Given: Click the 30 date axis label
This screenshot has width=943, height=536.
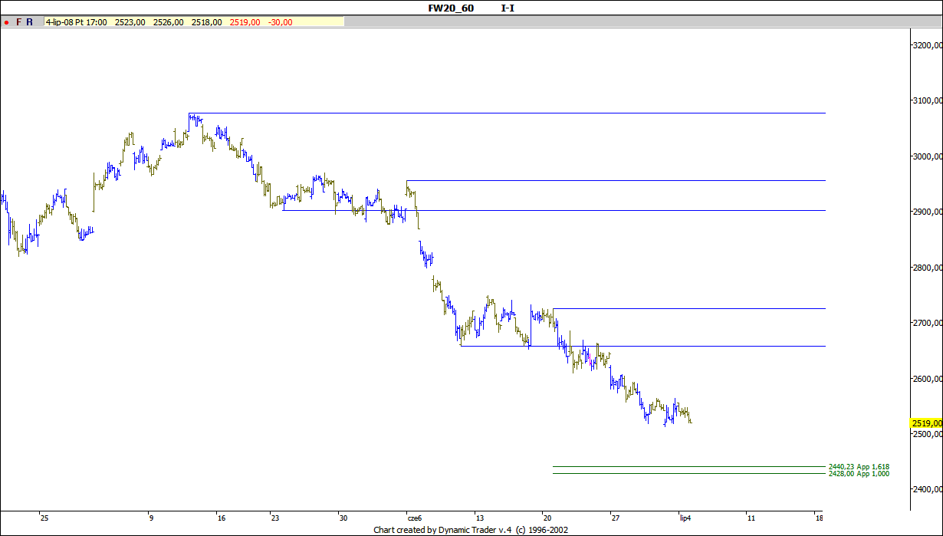Looking at the screenshot, I should (x=343, y=518).
